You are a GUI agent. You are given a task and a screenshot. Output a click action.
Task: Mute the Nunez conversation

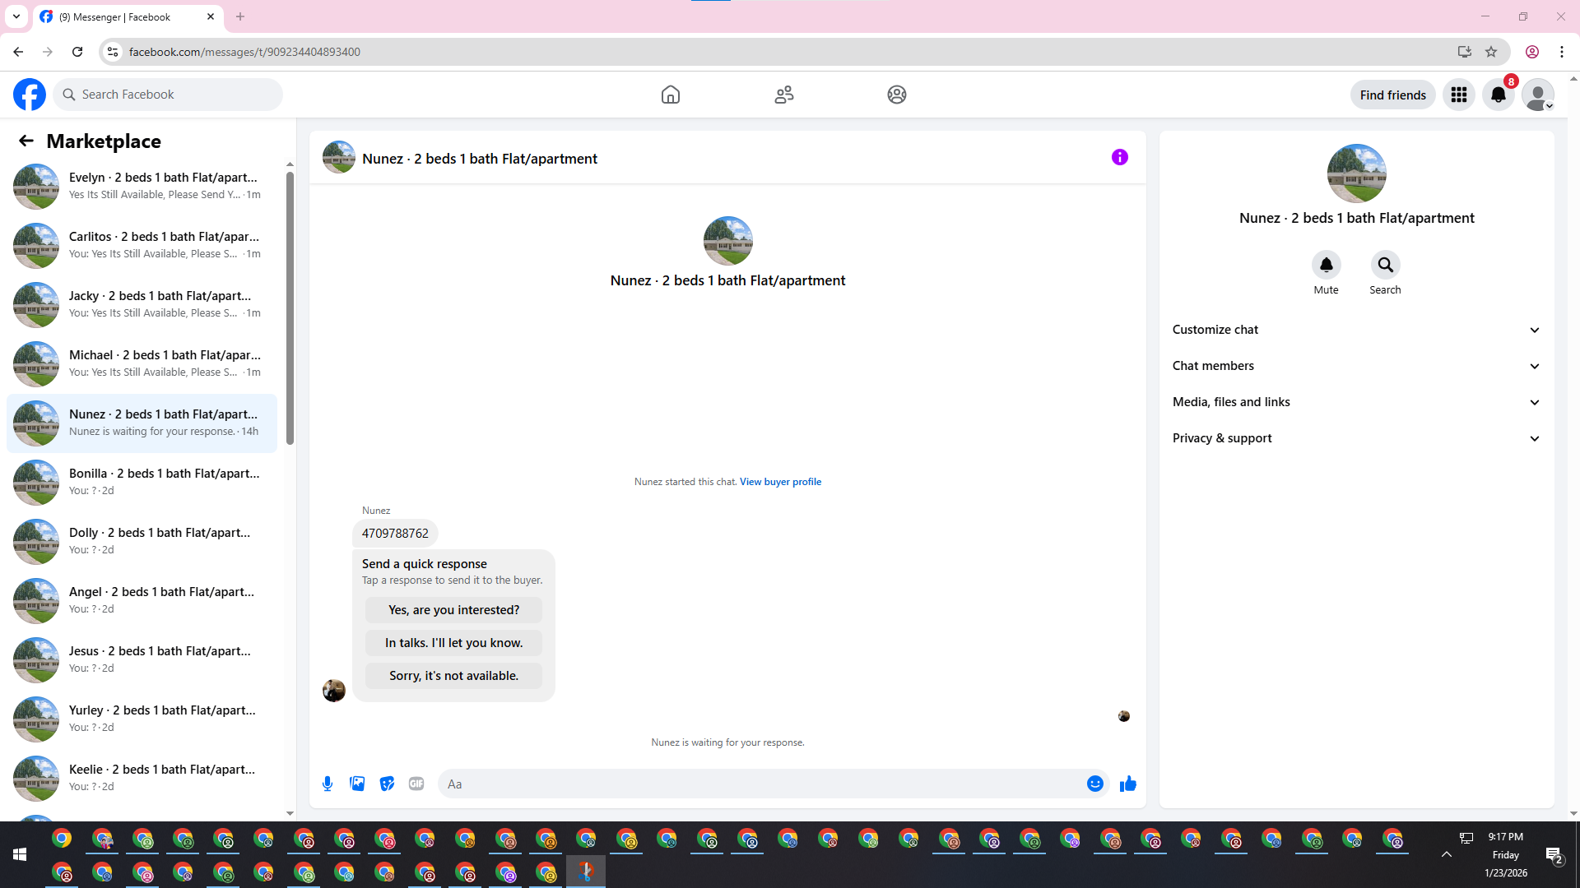1326,265
